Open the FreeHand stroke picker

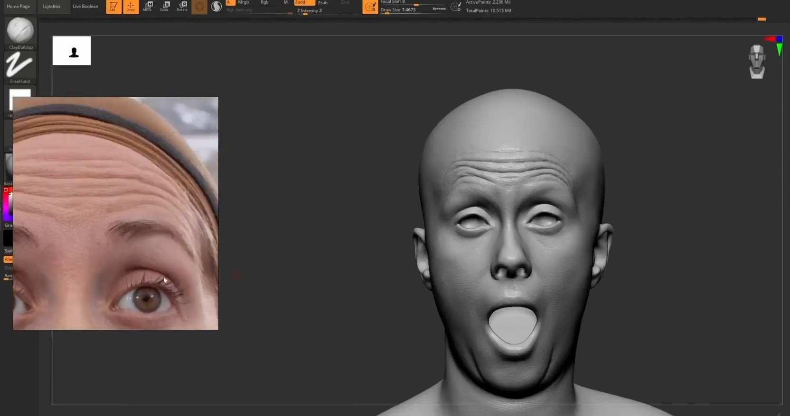tap(19, 66)
